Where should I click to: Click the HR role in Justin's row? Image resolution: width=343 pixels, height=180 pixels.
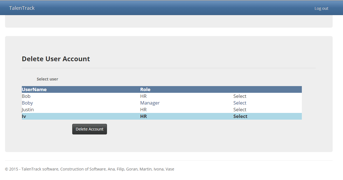pyautogui.click(x=143, y=110)
